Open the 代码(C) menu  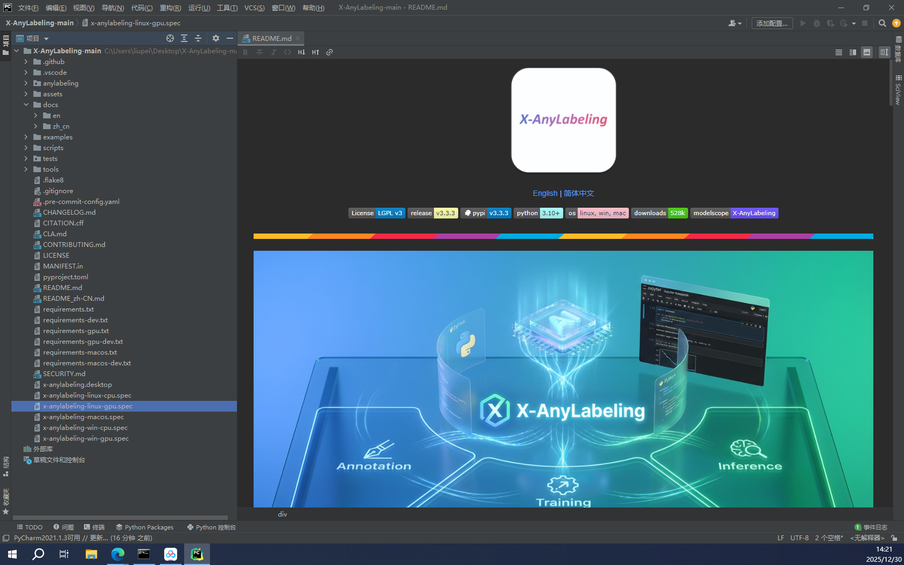pos(142,8)
